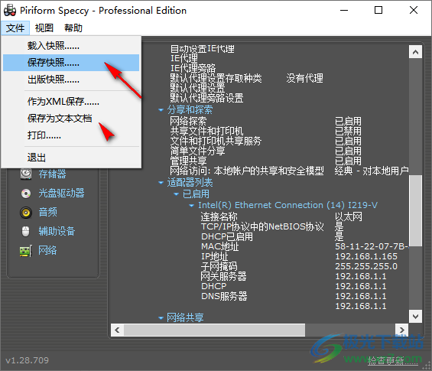Viewport: 432px width, 371px height.
Task: Click the vertical scrollbar thumb
Action: [415, 210]
